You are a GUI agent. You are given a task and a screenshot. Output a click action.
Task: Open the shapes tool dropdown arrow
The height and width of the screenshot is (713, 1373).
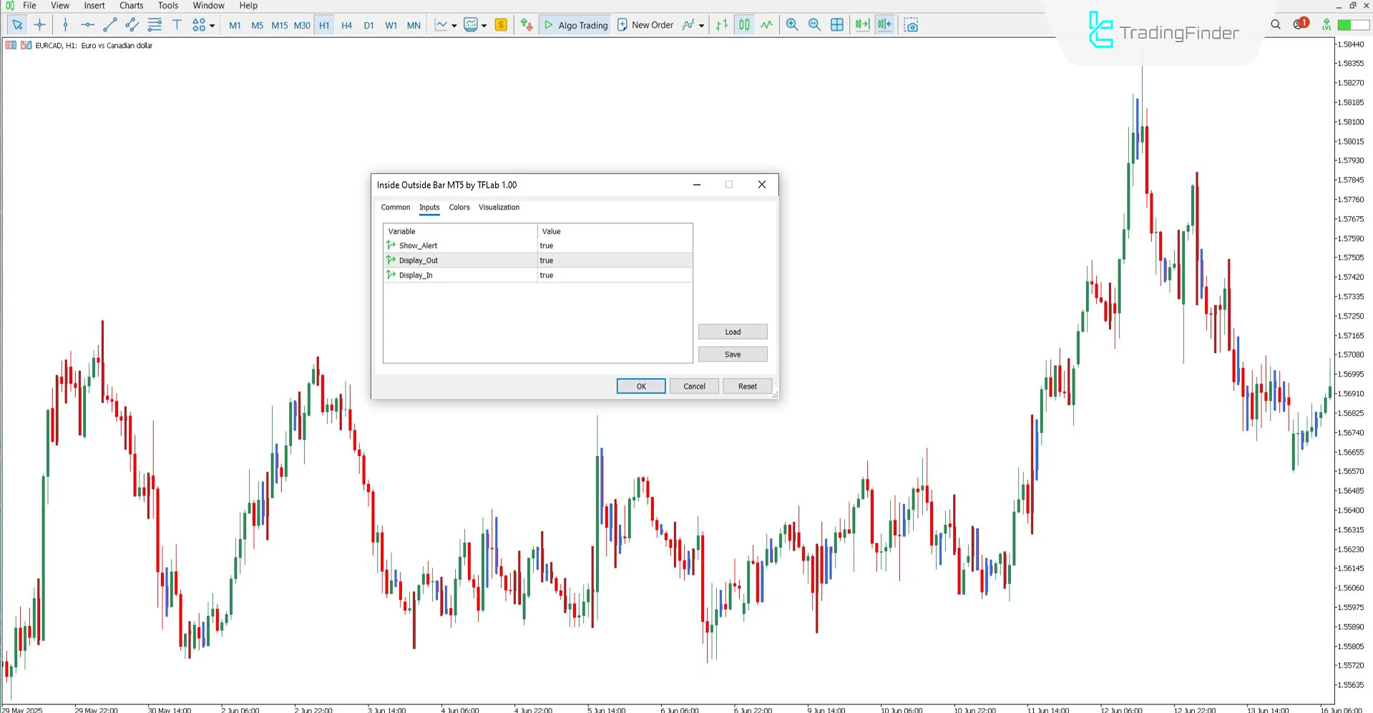pyautogui.click(x=212, y=24)
